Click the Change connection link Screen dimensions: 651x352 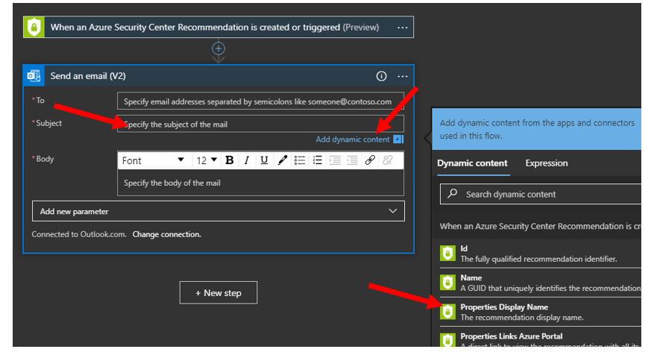[x=166, y=234]
